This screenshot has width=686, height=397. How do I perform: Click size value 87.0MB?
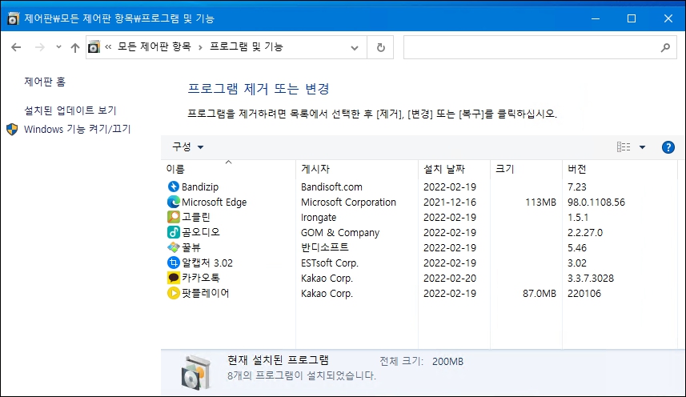pos(540,294)
